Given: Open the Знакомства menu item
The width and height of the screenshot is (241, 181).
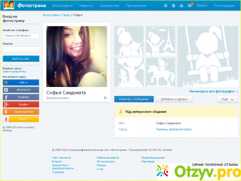Looking at the screenshot, I should coord(109,6).
